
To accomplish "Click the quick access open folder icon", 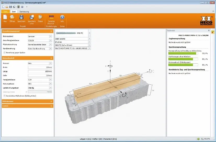I will (x=7, y=7).
